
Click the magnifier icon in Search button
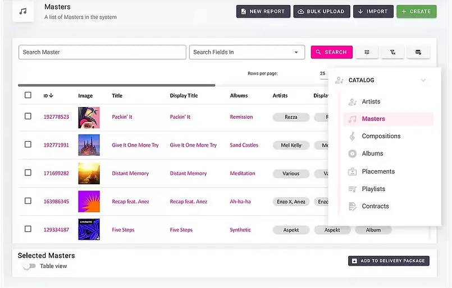coord(318,52)
